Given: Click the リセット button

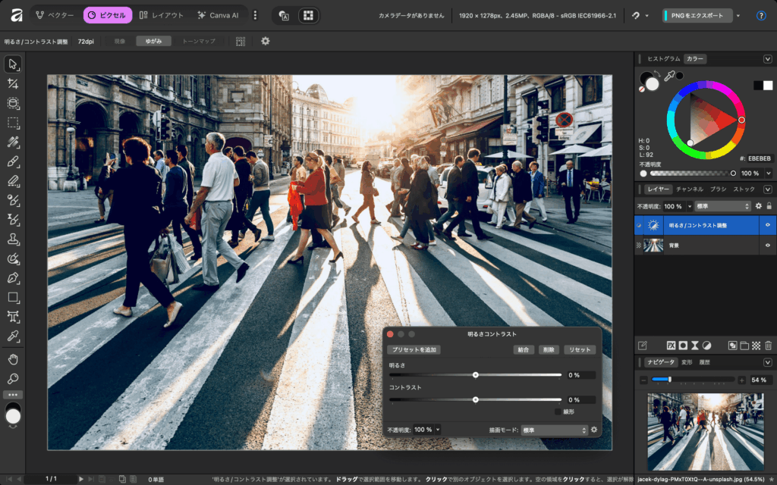Looking at the screenshot, I should [579, 350].
